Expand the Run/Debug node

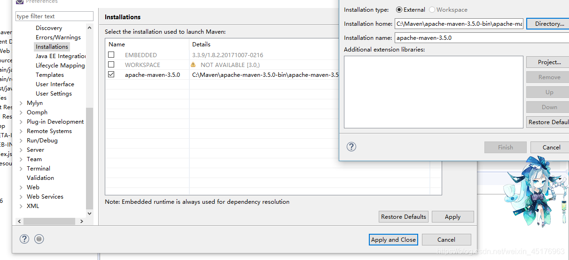(21, 141)
